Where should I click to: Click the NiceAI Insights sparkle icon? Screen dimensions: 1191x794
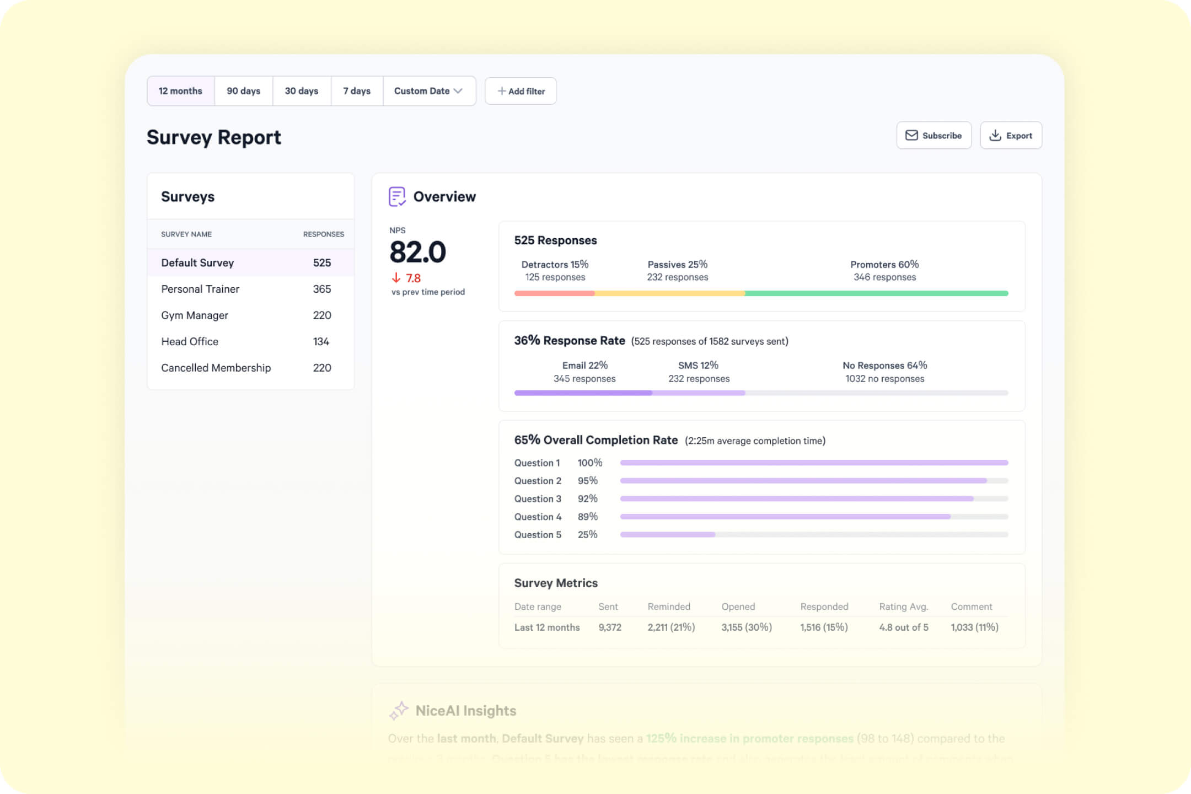(398, 711)
